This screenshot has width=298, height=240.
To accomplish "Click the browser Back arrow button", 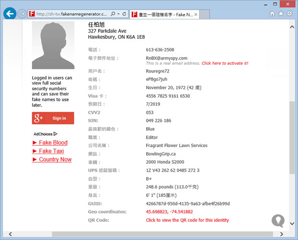I will [10, 13].
